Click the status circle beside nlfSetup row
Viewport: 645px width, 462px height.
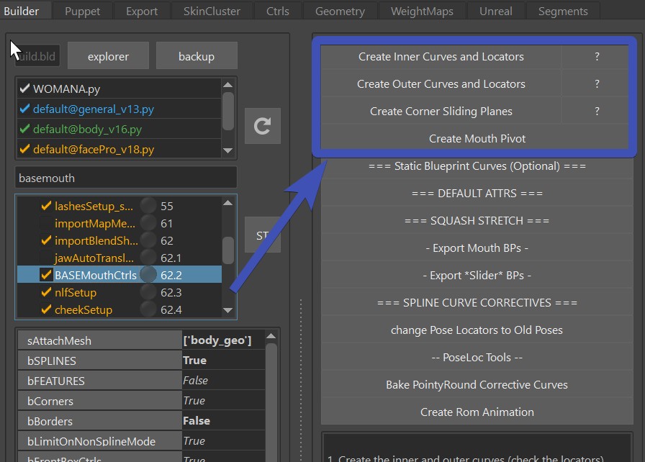[x=148, y=292]
